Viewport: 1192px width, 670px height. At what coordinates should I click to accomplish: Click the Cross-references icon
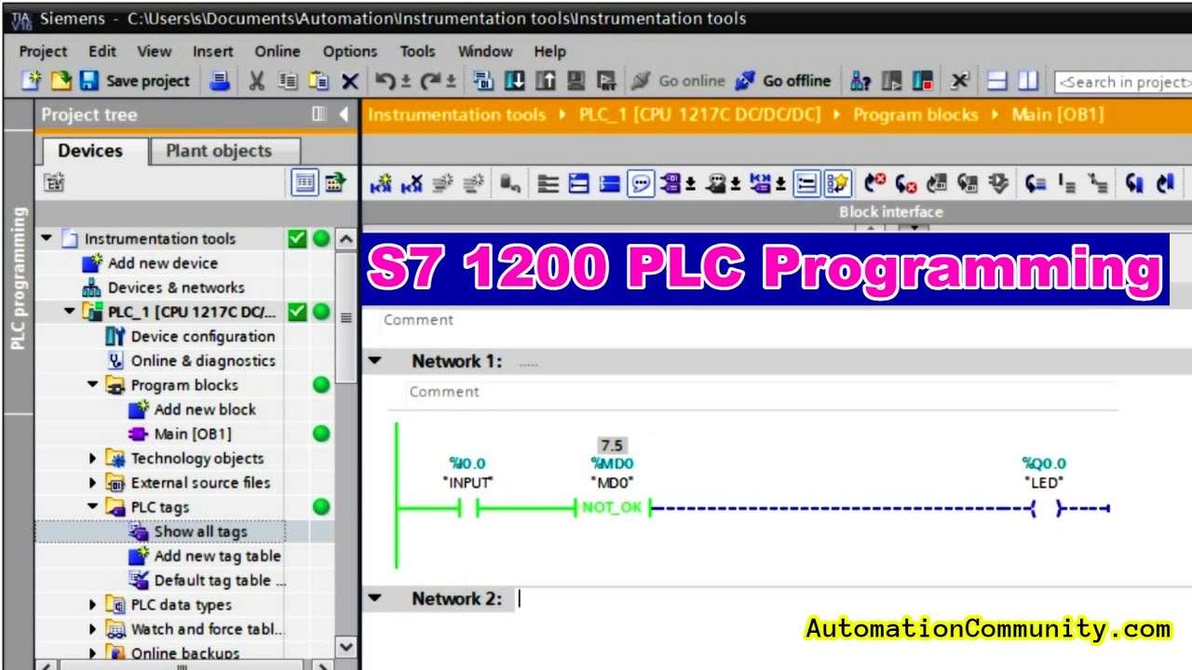[x=960, y=81]
